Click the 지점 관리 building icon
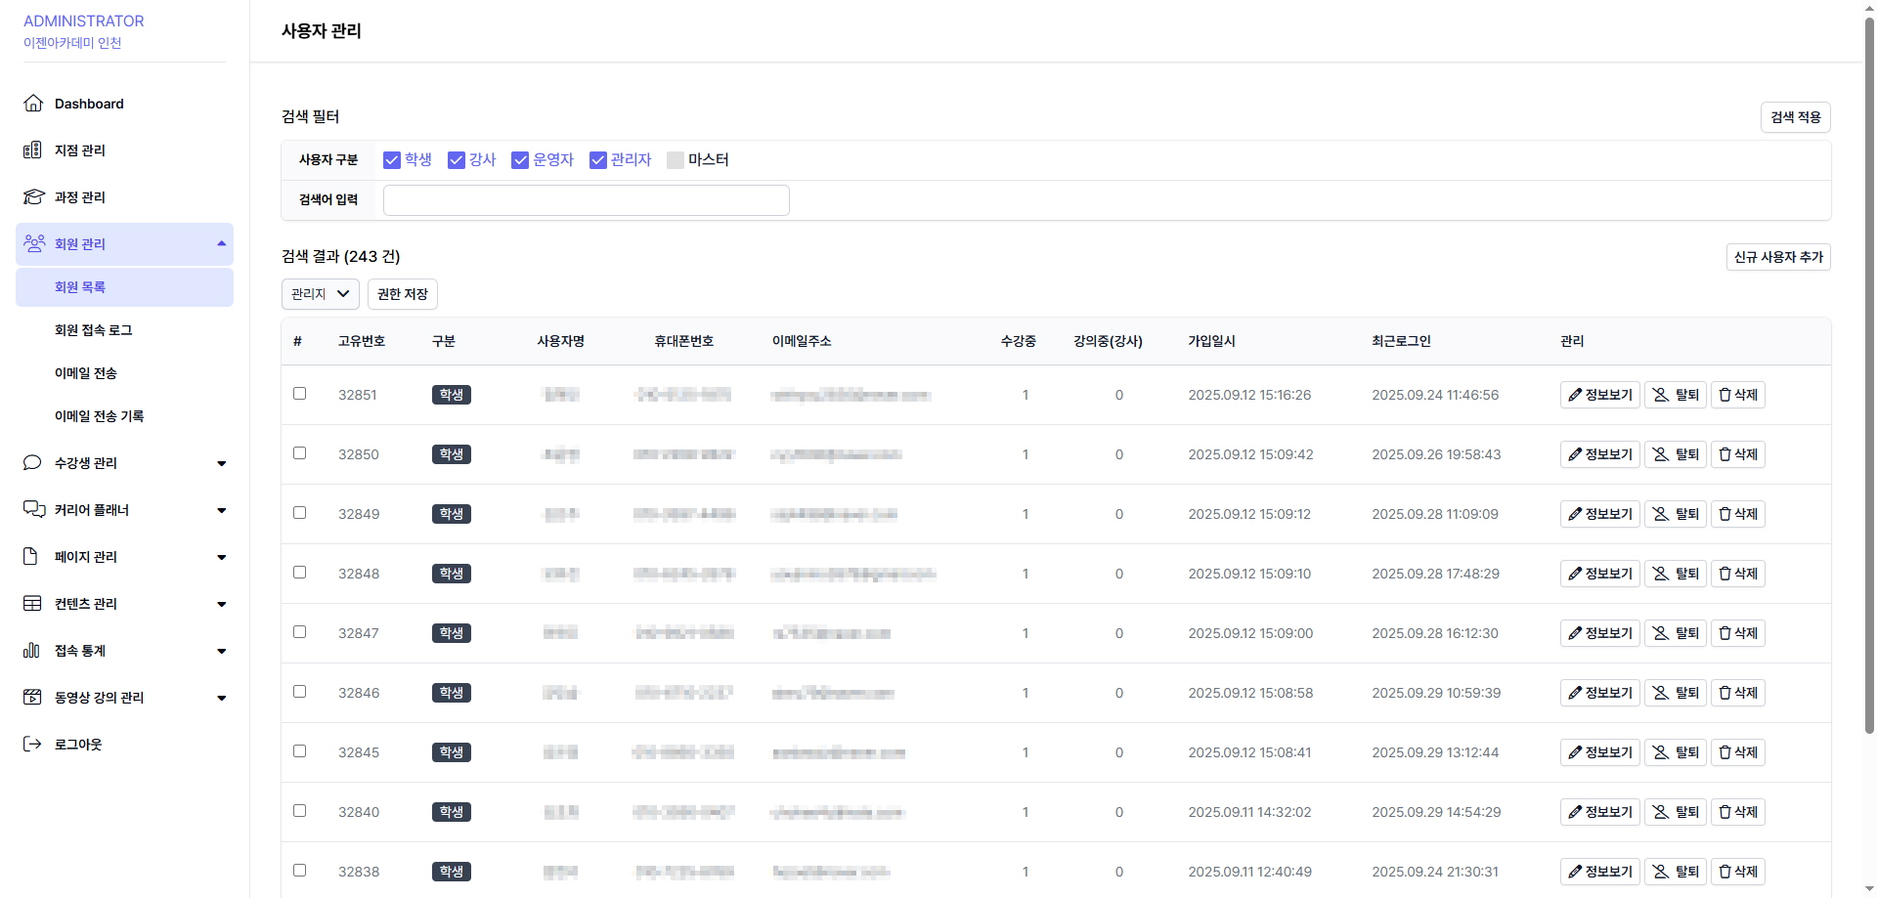 pos(33,150)
